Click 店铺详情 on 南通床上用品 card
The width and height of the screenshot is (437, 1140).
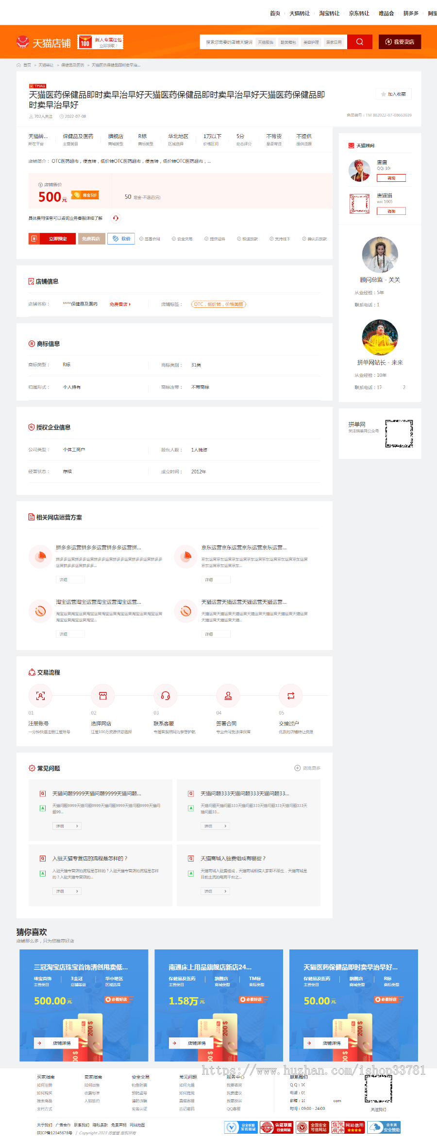pos(192,1043)
